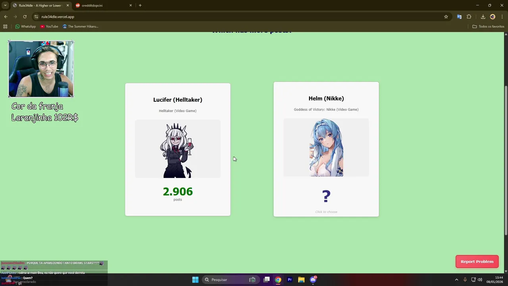508x286 pixels.
Task: Click the 2.906 posts count
Action: 177,191
